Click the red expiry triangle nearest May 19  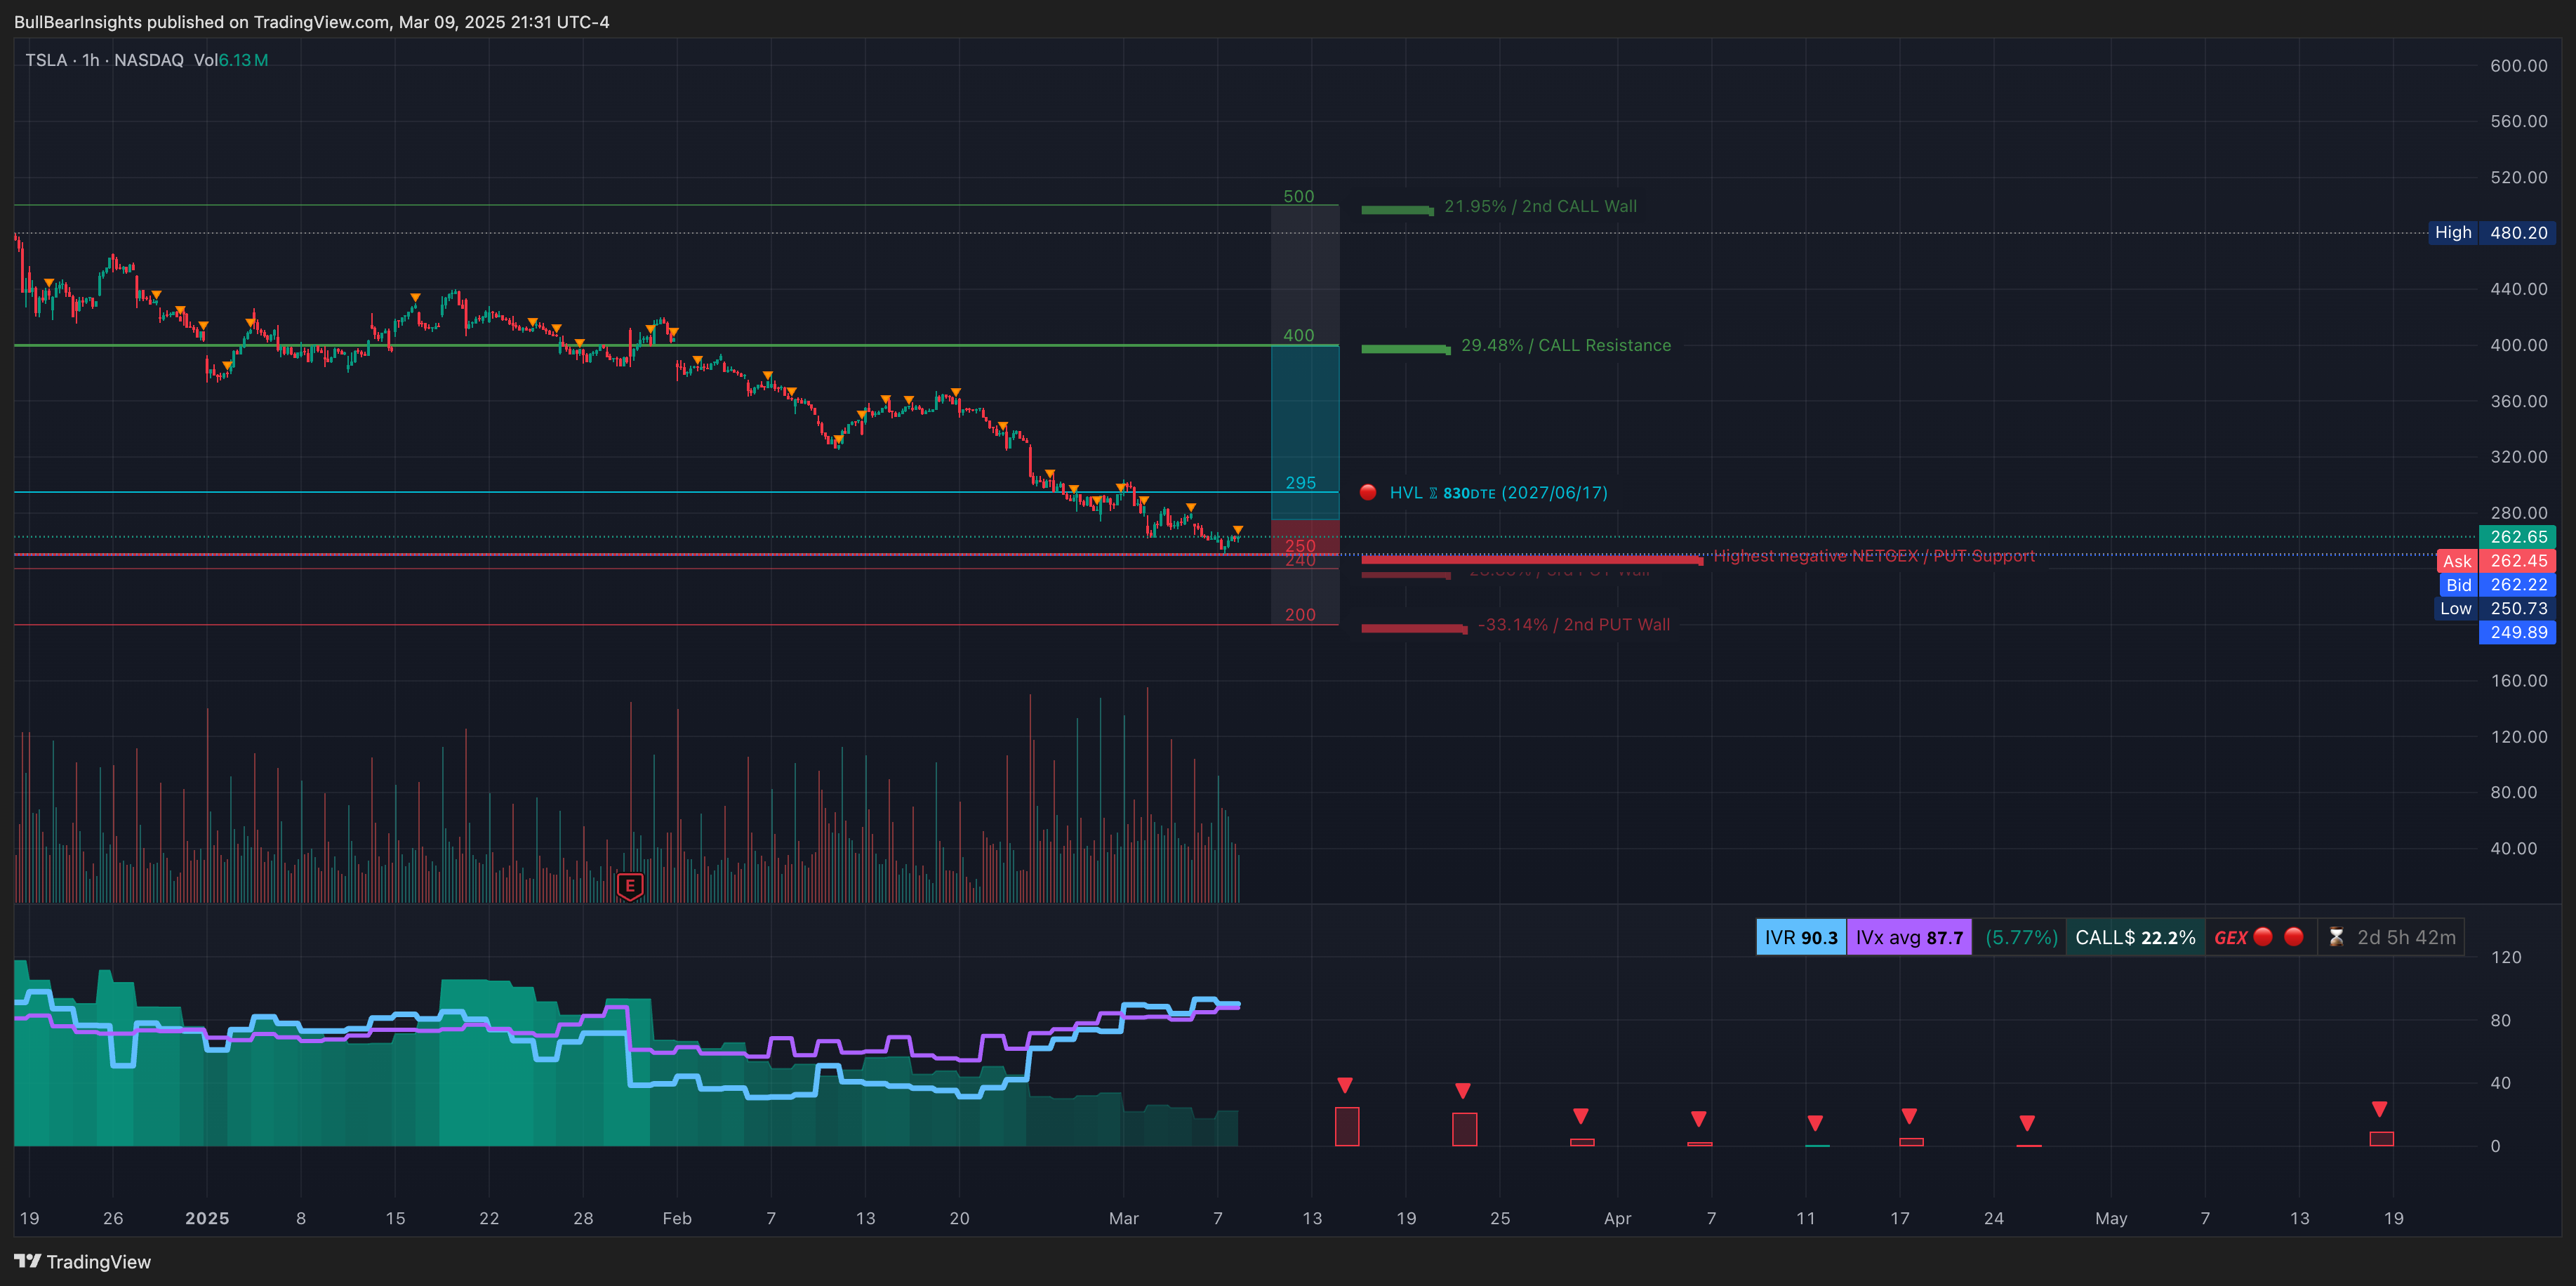[2380, 1109]
